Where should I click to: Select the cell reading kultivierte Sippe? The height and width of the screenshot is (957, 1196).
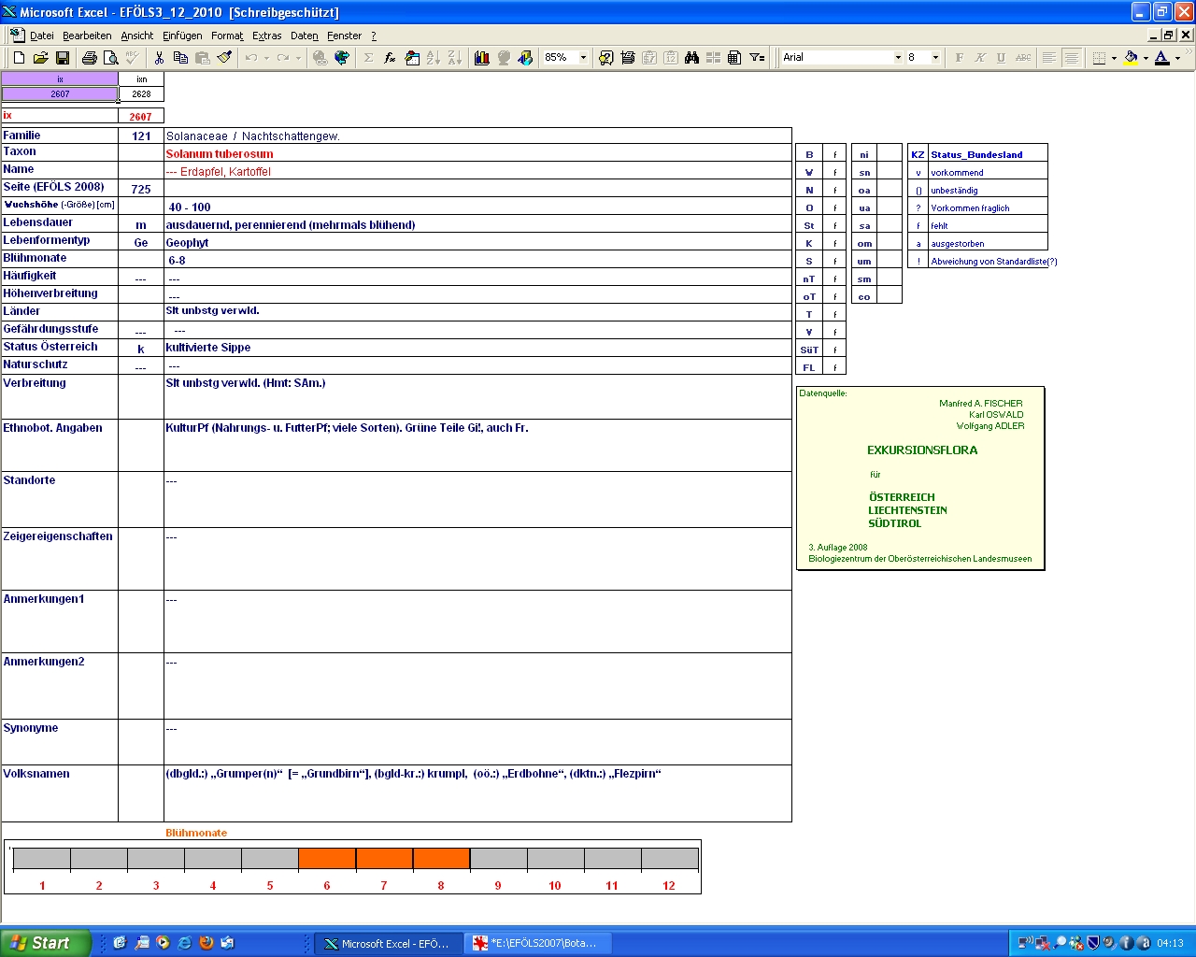tap(477, 348)
